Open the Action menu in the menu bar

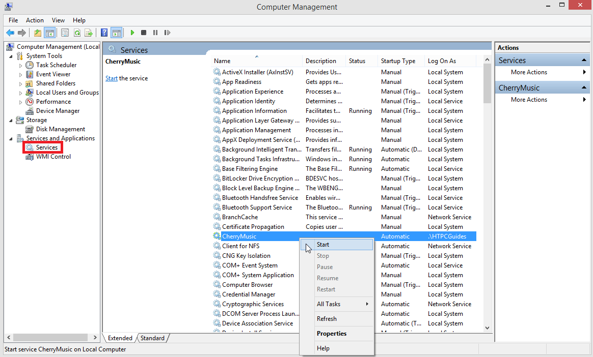coord(35,20)
